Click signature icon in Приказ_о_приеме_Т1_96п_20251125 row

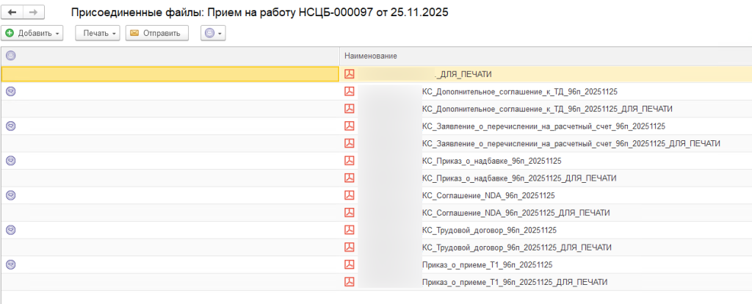(x=10, y=264)
